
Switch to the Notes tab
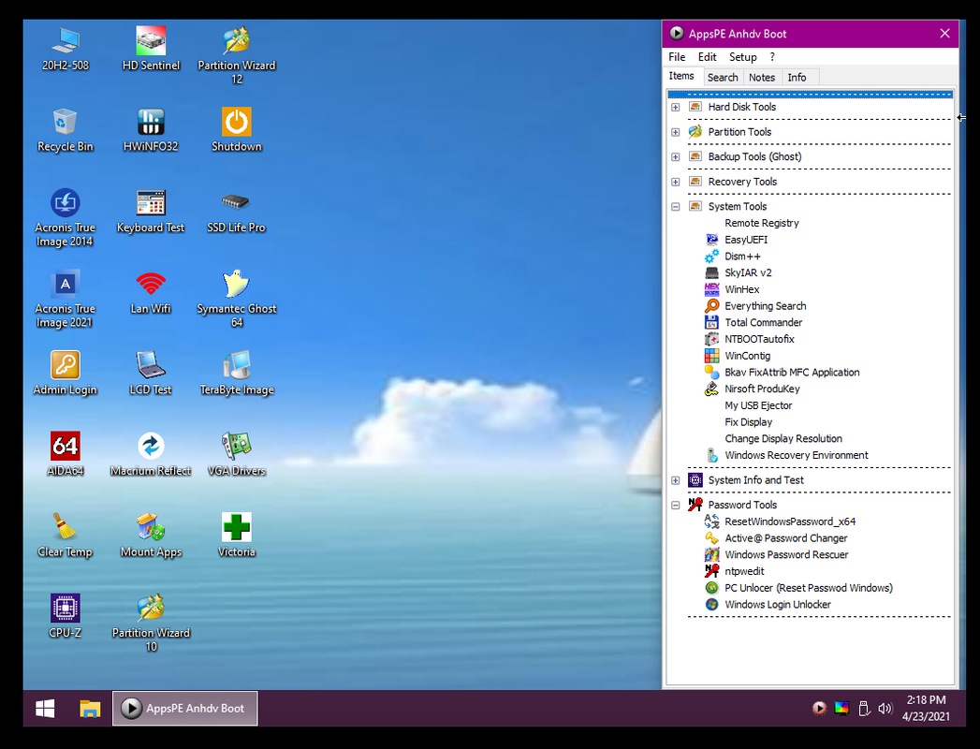click(762, 78)
